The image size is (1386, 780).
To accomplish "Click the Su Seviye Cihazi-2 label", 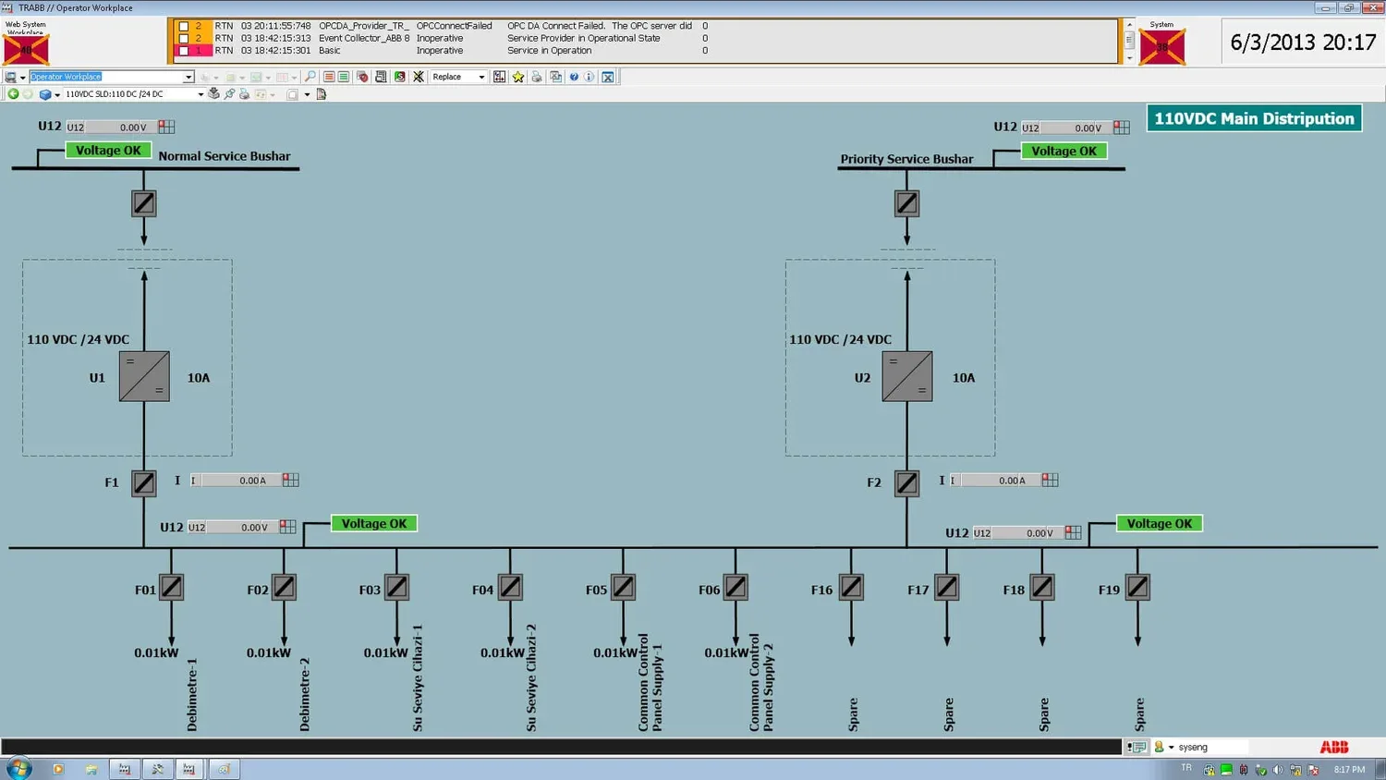I will 531,678.
